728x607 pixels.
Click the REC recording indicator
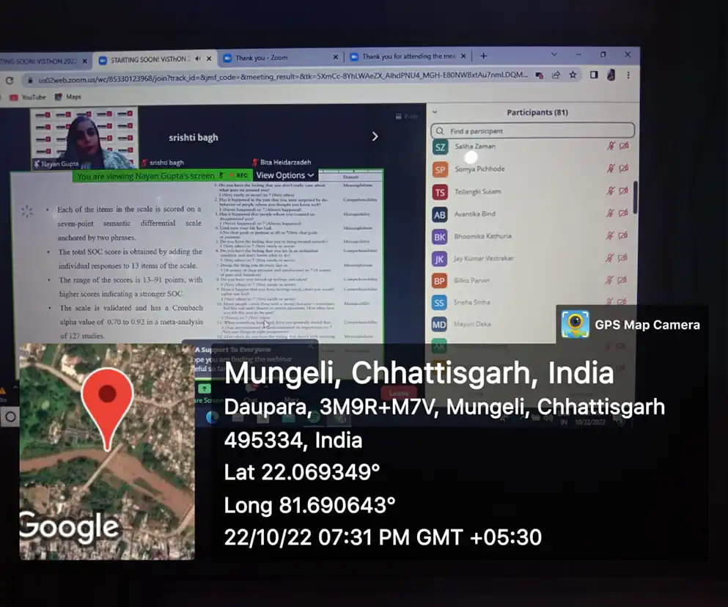click(x=239, y=175)
